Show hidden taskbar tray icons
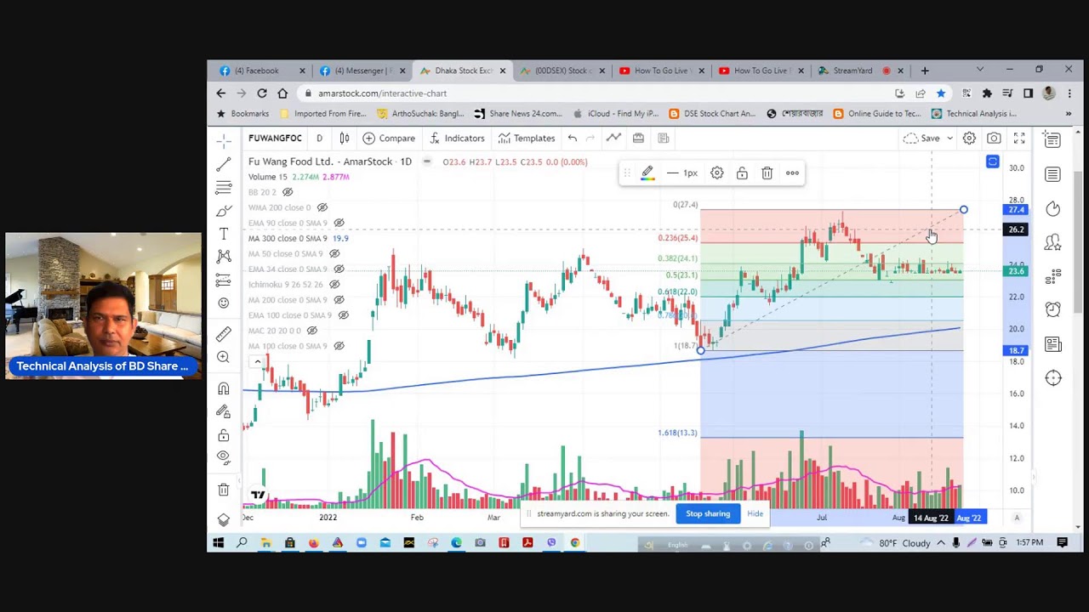Image resolution: width=1089 pixels, height=612 pixels. point(941,542)
